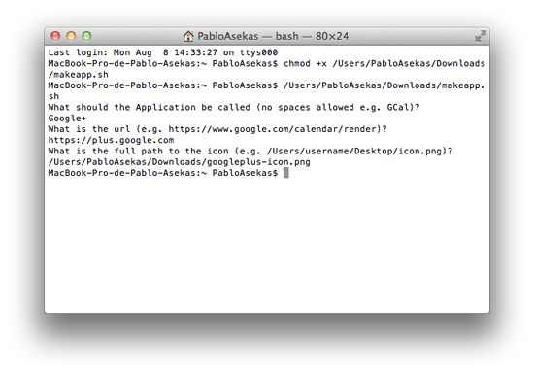
Task: Click the googleplus-icon.png file path line
Action: [x=180, y=162]
